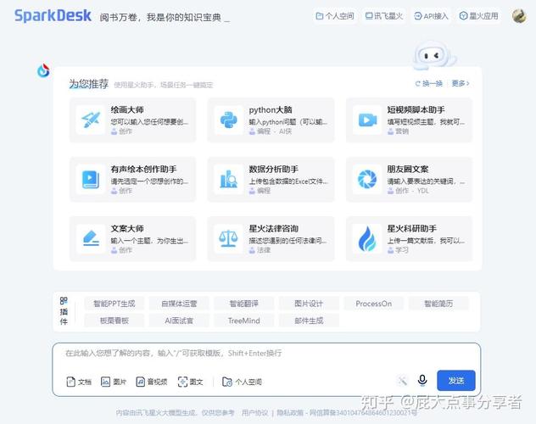Click the Spark flame assistant avatar
The width and height of the screenshot is (536, 424).
click(x=43, y=70)
